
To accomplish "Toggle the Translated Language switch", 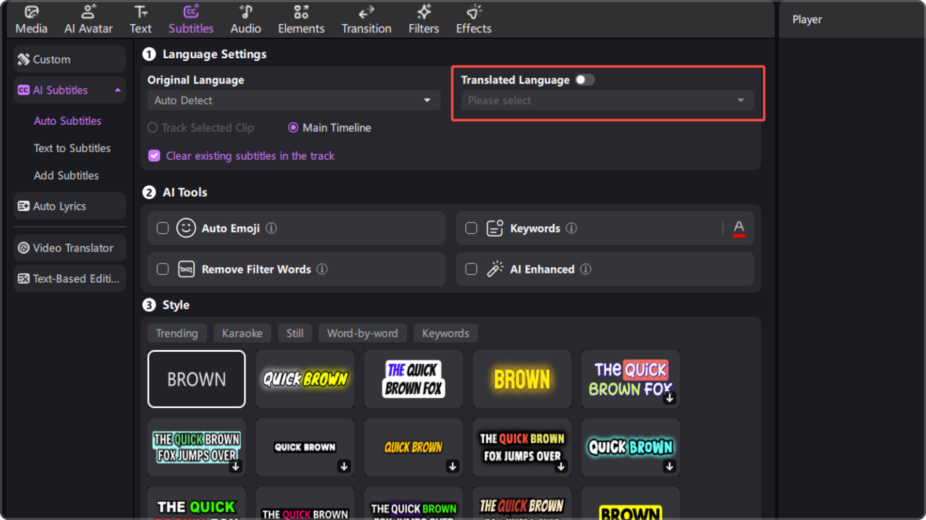I will tap(585, 80).
